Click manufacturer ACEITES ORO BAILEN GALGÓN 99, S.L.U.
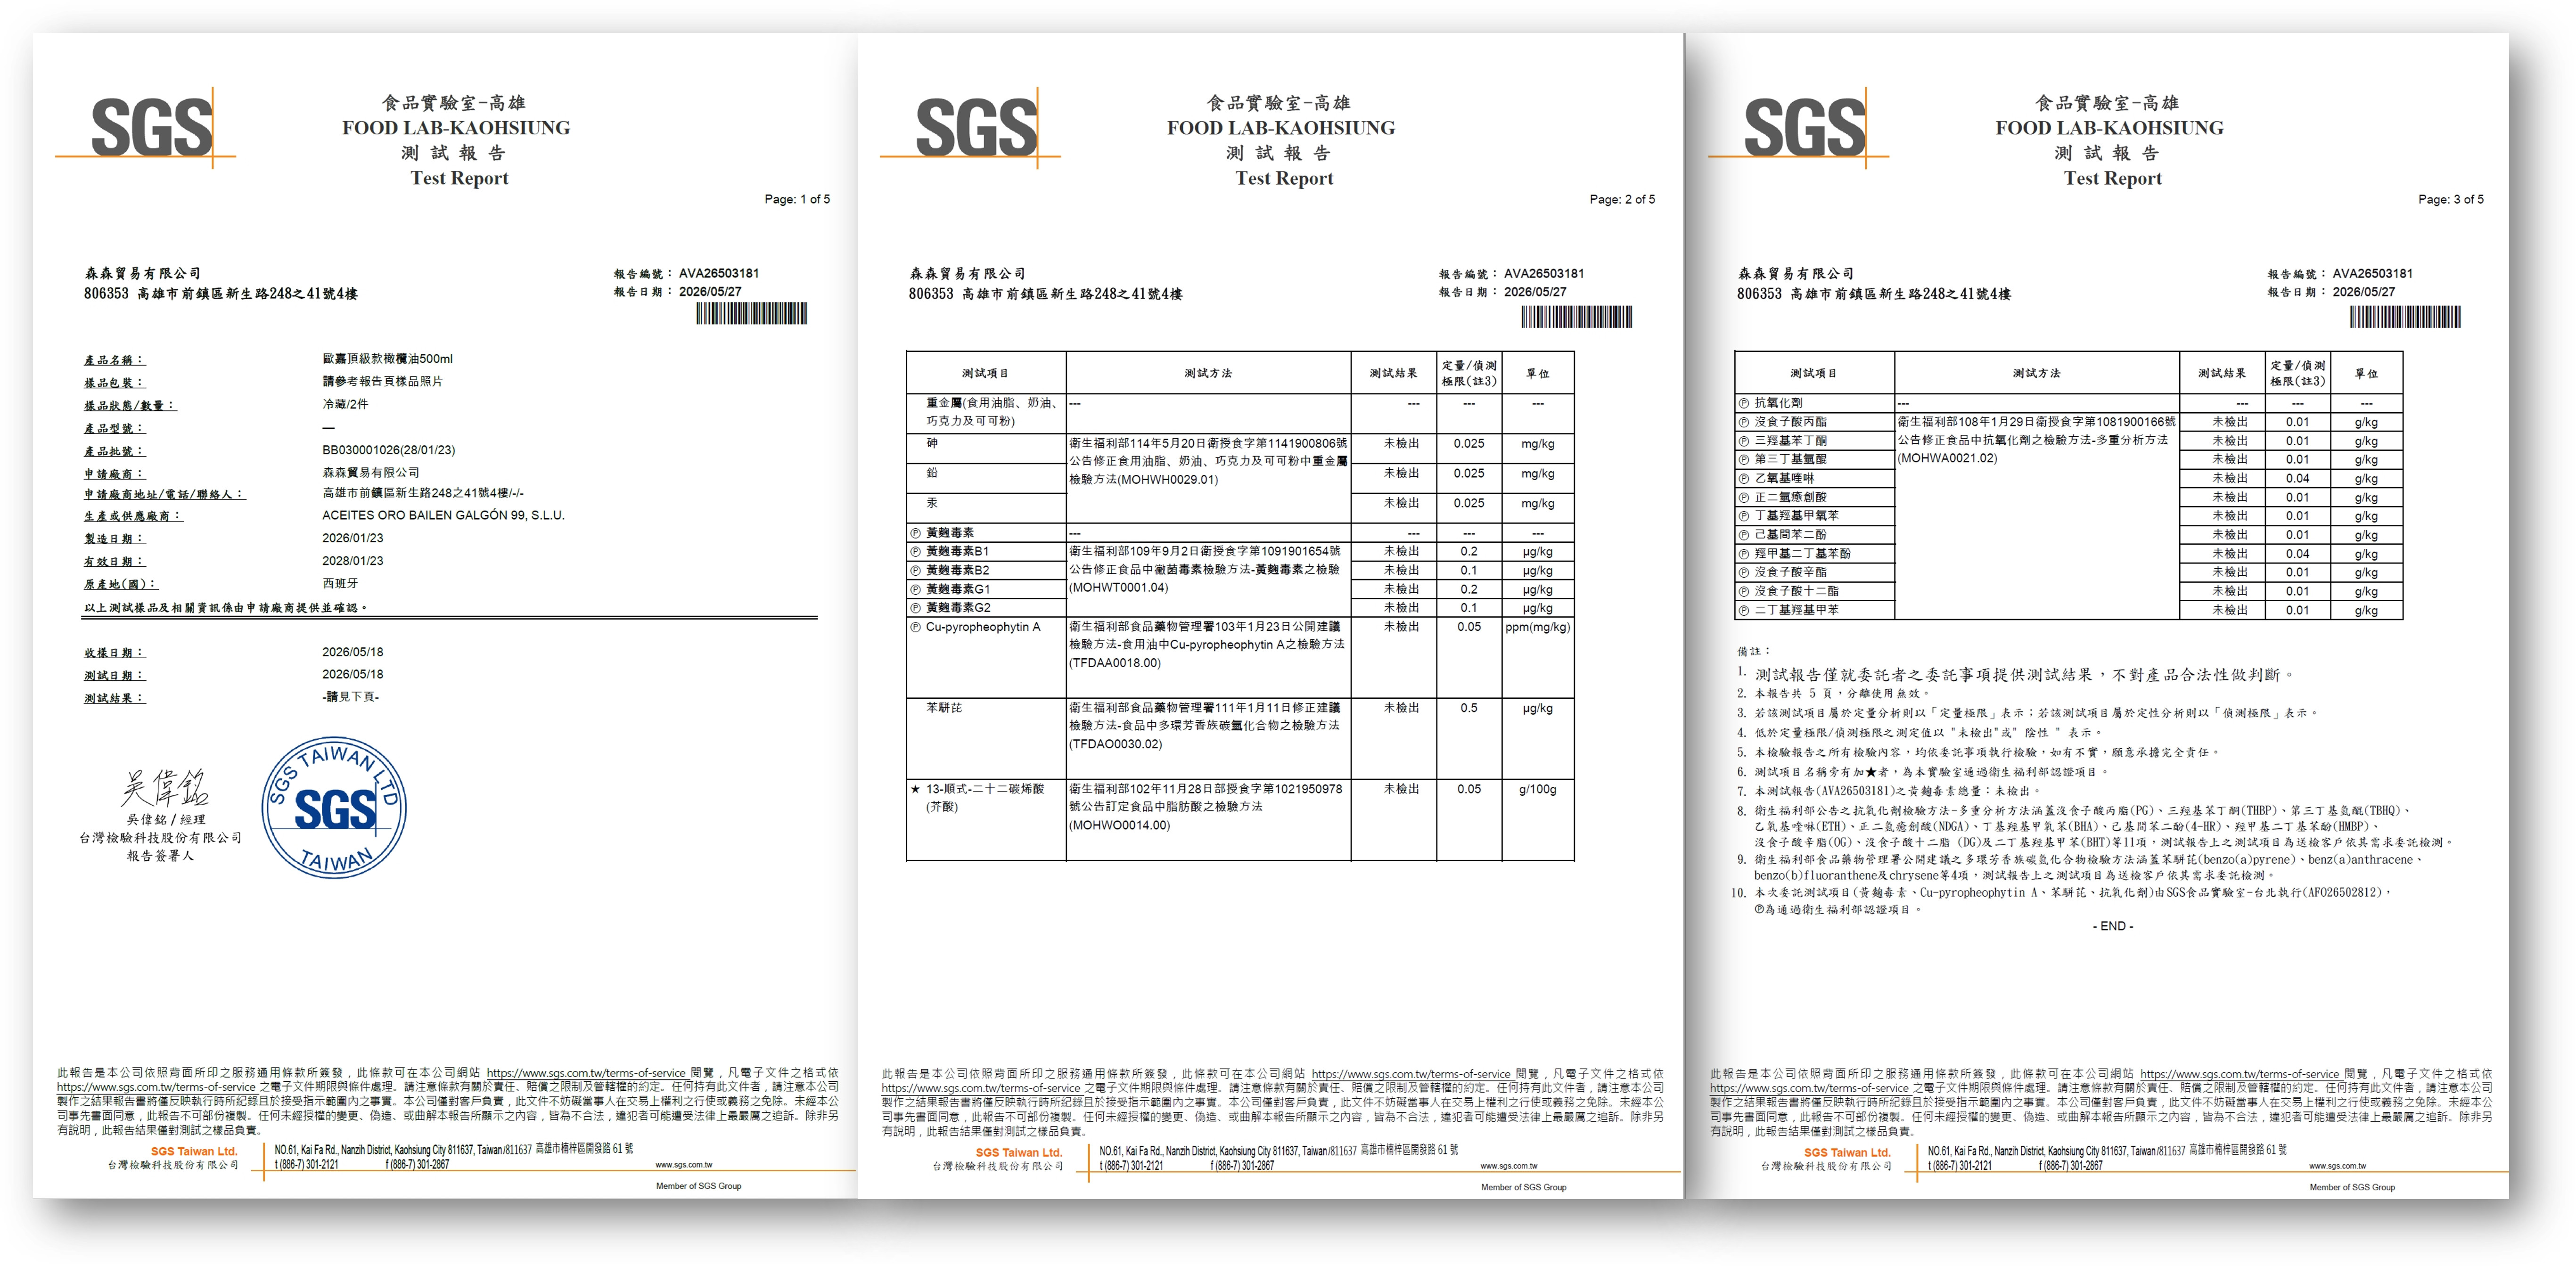This screenshot has height=1266, width=2576. [443, 515]
